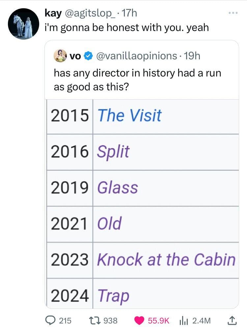247x332 pixels.
Task: Open the @vanillaopinions handle
Action: (137, 56)
